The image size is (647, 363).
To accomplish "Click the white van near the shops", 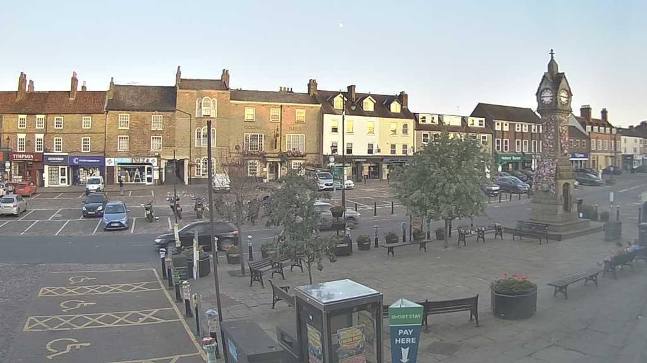I will pyautogui.click(x=95, y=185).
